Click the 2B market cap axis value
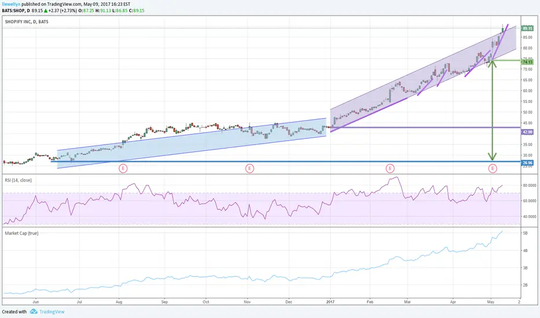 [525, 285]
